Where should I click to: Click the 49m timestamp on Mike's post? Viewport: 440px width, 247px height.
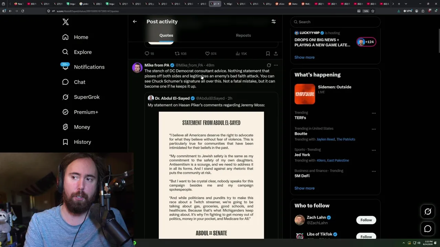(x=210, y=65)
